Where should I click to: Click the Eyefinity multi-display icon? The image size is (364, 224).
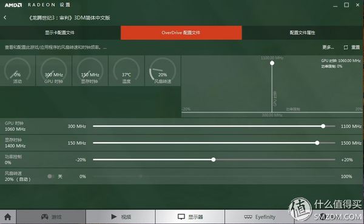pos(248,217)
